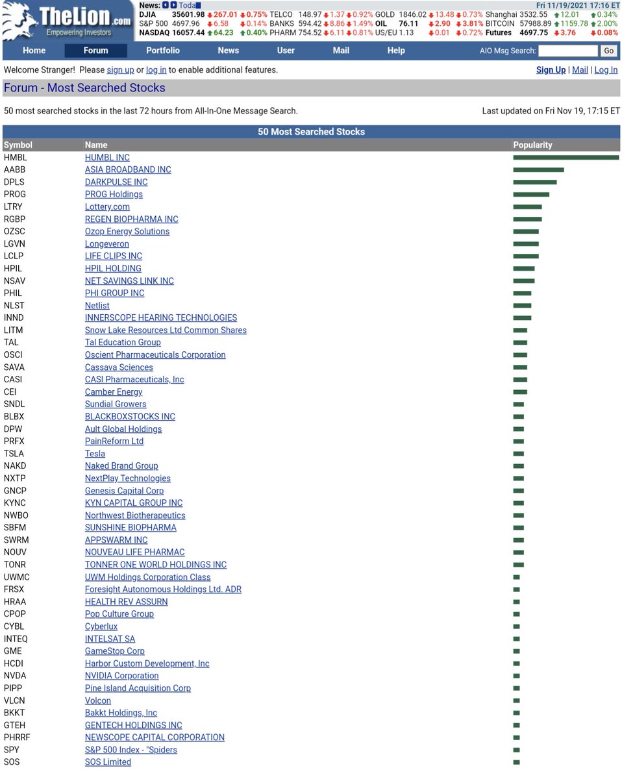
Task: Click the Symbol column header
Action: coord(18,145)
